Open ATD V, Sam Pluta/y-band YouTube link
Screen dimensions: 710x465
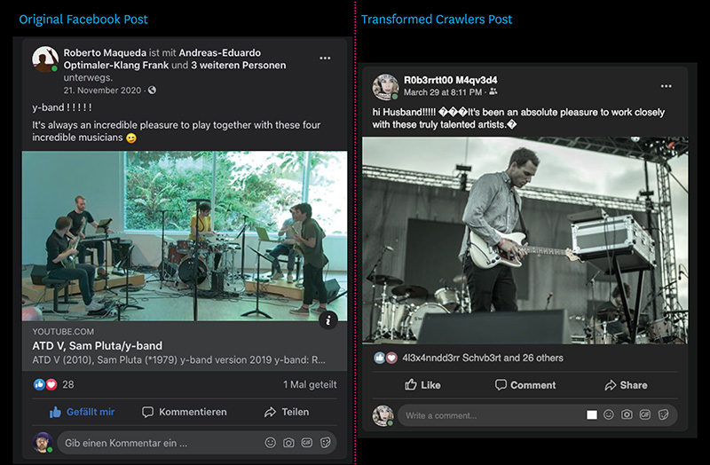pos(97,345)
